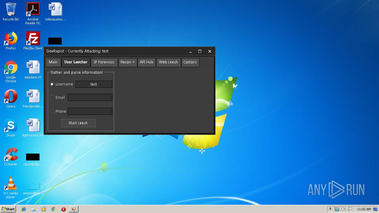Open network status tray icon

(337, 209)
